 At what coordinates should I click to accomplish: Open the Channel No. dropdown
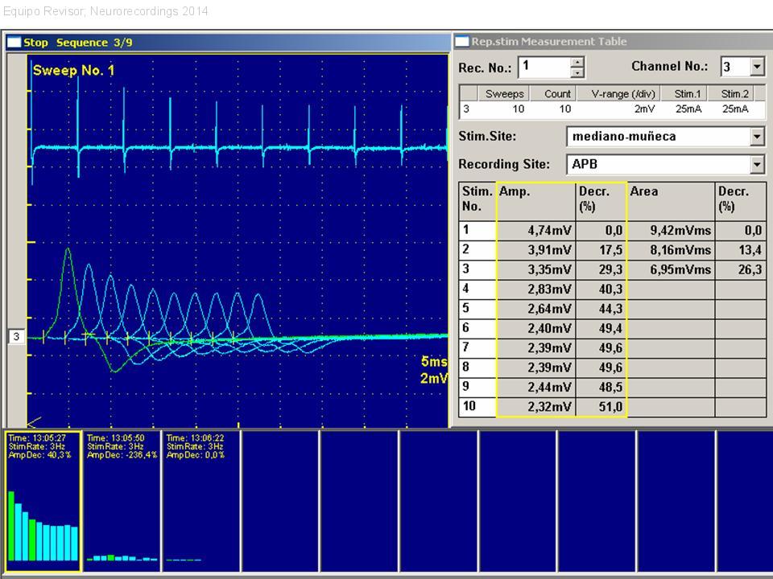(757, 67)
